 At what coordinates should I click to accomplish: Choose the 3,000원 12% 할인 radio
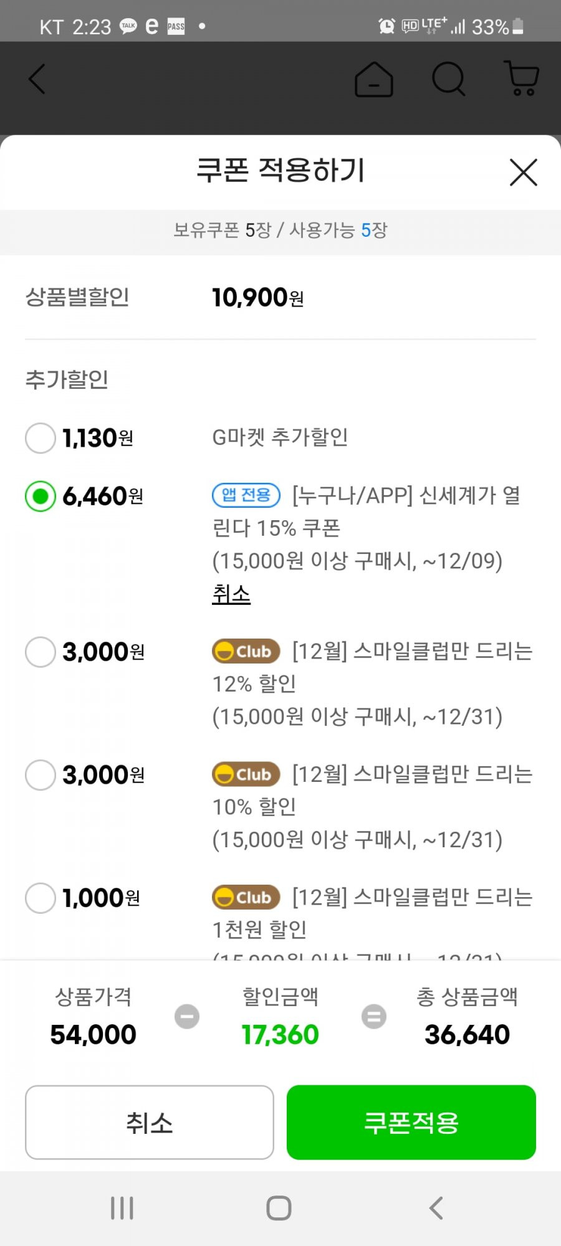point(41,652)
